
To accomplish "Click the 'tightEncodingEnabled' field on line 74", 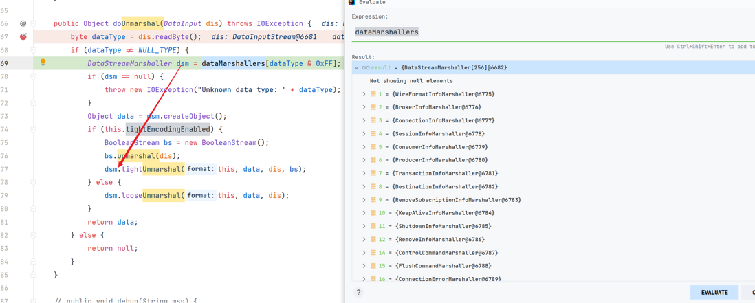I will pos(168,129).
